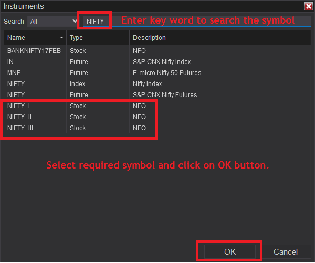Confirm selection with the OK button
Screen dimensions: 315x263
230,252
